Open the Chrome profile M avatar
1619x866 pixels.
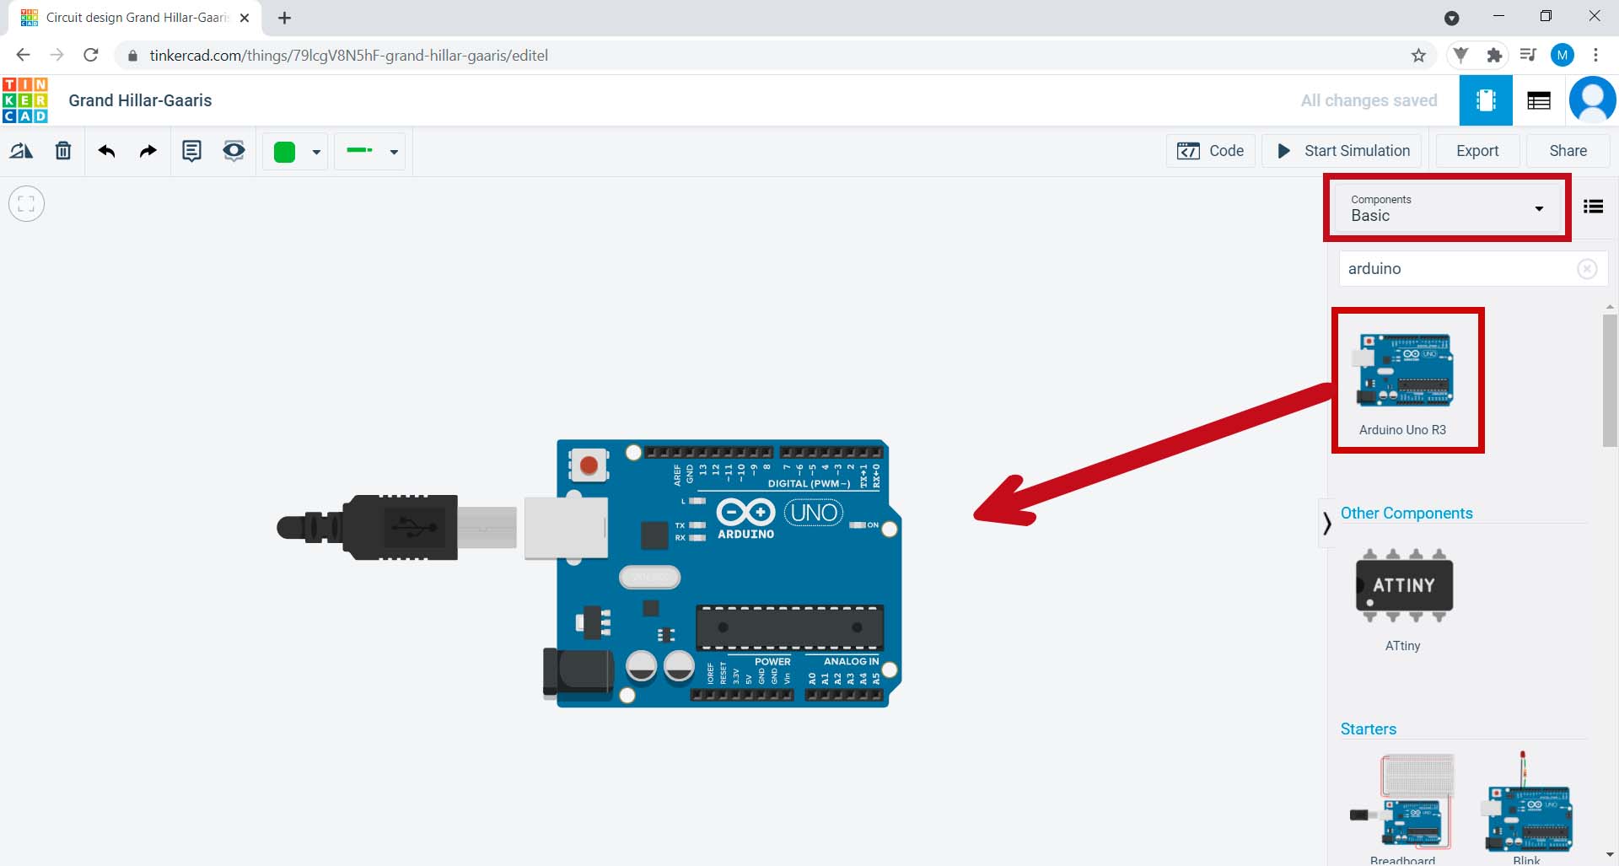pyautogui.click(x=1563, y=56)
